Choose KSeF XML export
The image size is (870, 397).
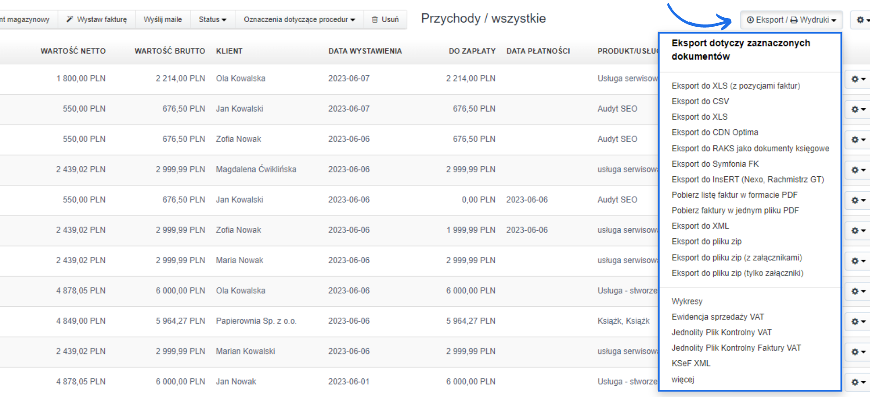691,363
